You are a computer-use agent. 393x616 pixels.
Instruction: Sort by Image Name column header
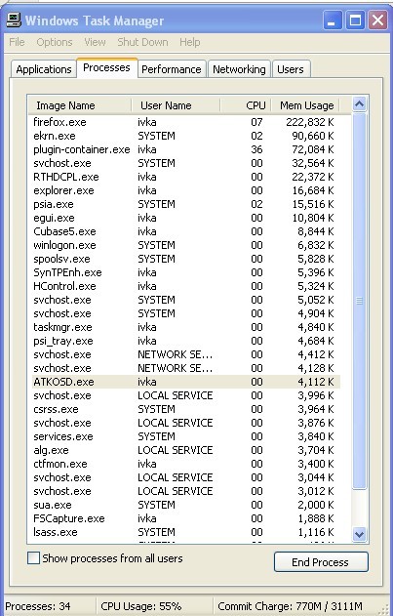click(80, 105)
